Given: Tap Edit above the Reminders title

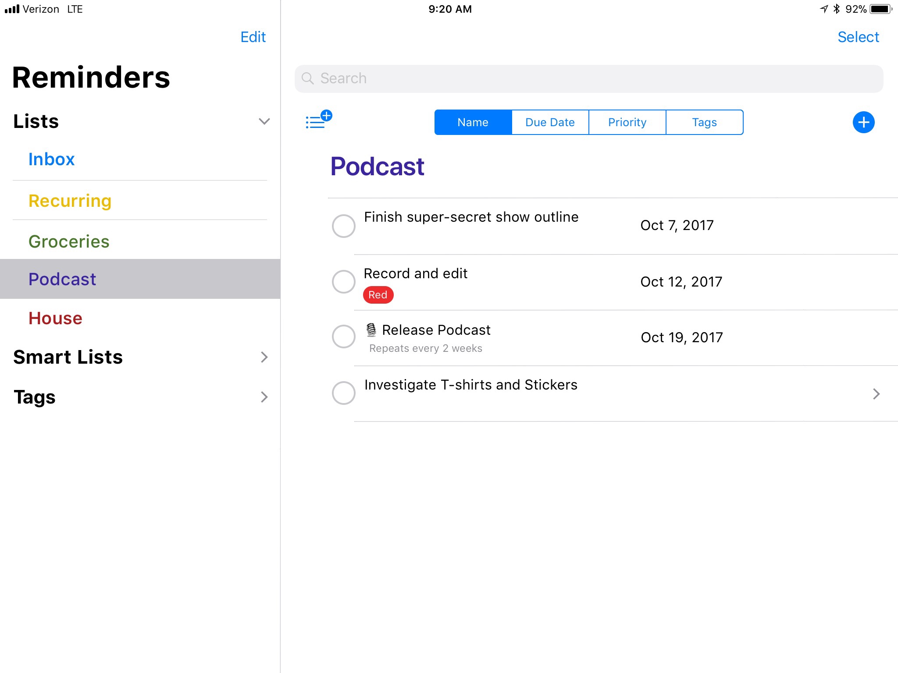Looking at the screenshot, I should pos(253,37).
